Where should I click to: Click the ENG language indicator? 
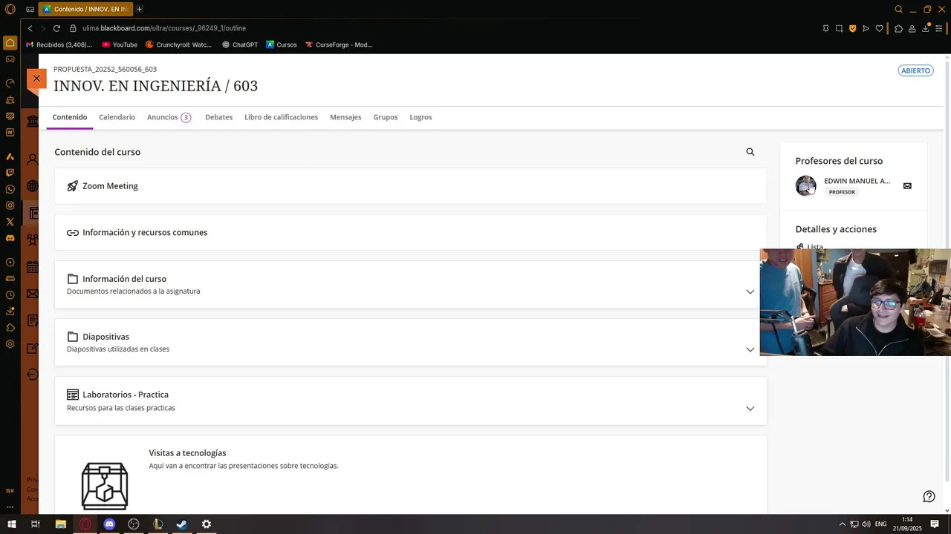(880, 524)
